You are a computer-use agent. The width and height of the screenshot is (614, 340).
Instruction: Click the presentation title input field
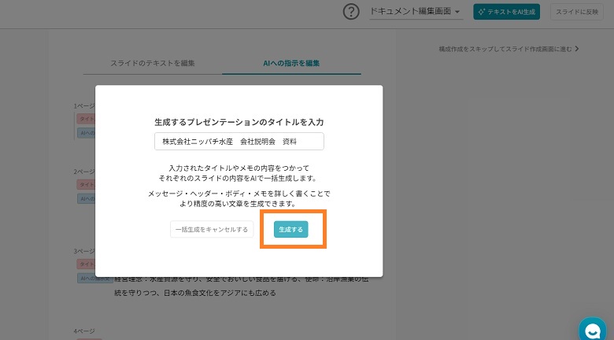click(239, 142)
